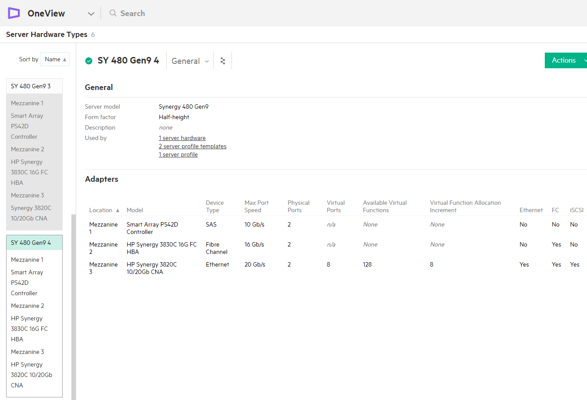This screenshot has height=400, width=587.
Task: Click Virtual Function Allocation Increment header
Action: click(465, 207)
